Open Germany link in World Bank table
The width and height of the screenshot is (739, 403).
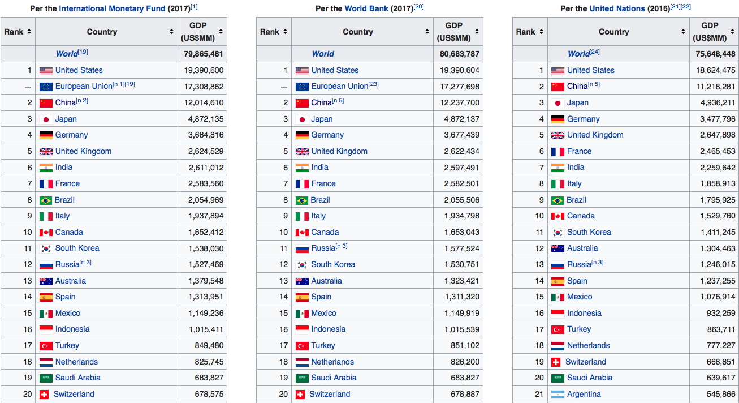click(327, 135)
